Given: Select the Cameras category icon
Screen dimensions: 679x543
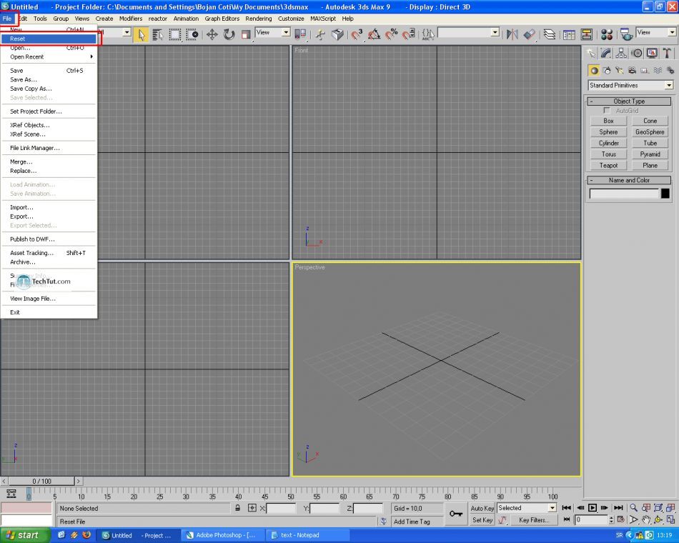Looking at the screenshot, I should (632, 71).
